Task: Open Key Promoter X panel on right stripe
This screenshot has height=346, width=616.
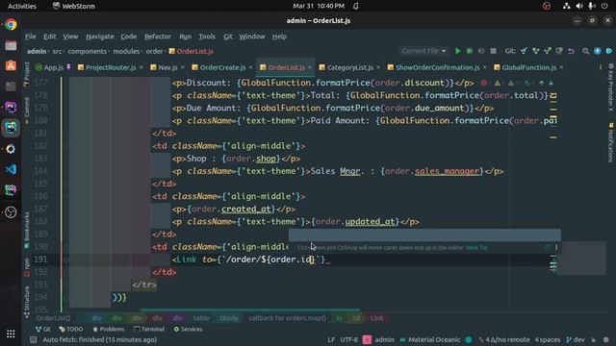Action: 611,87
